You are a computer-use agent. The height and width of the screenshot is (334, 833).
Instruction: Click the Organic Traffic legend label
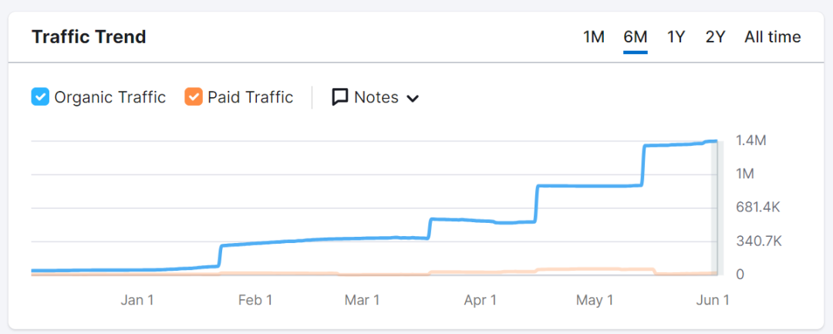click(x=110, y=97)
